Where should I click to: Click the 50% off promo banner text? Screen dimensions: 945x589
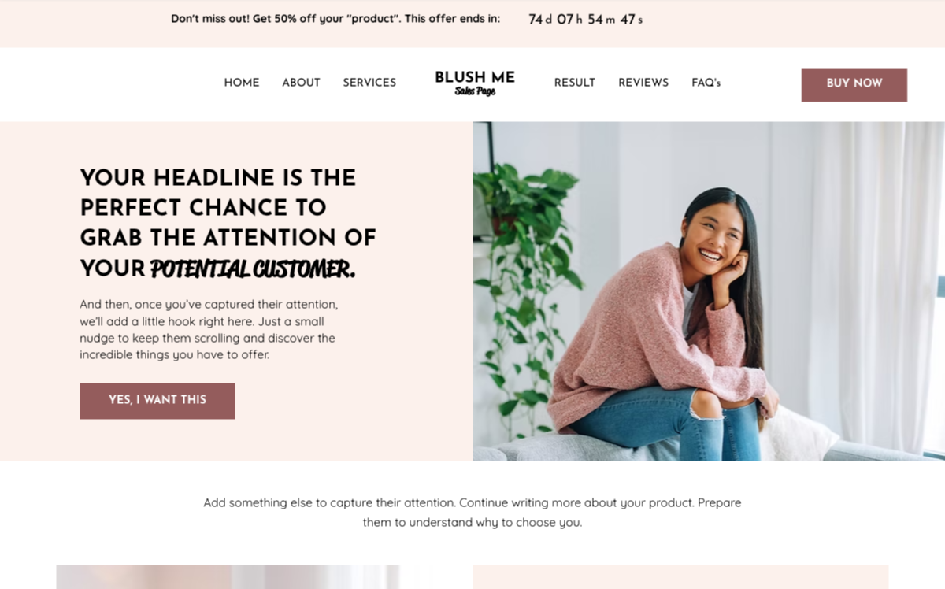335,18
